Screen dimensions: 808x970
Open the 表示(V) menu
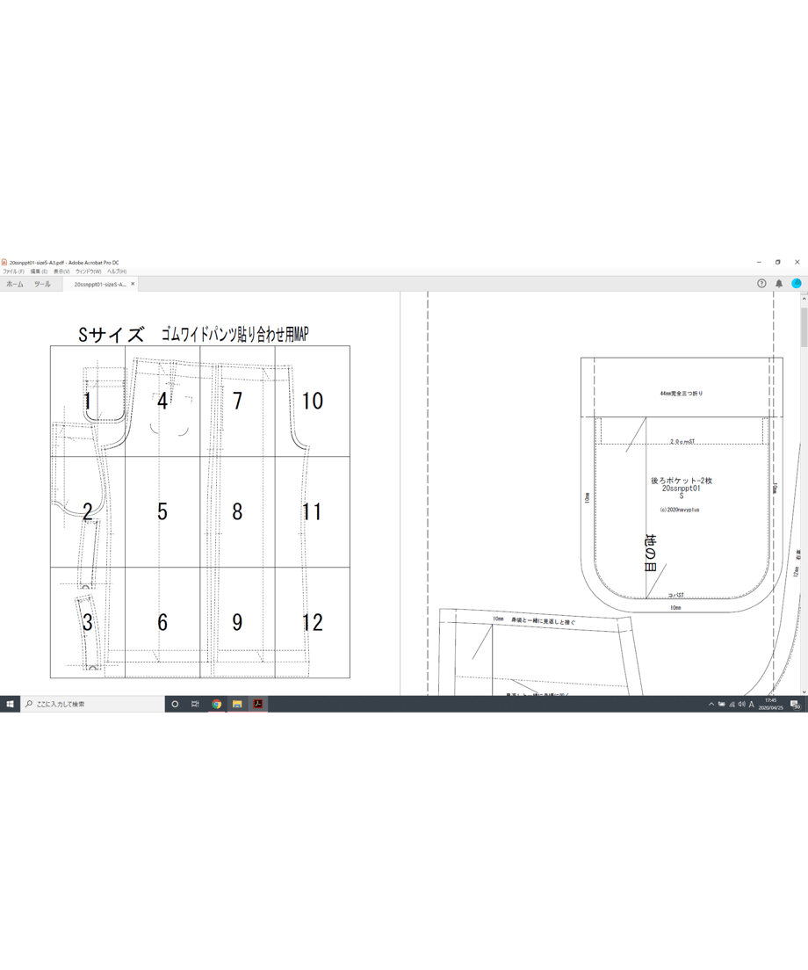point(61,271)
